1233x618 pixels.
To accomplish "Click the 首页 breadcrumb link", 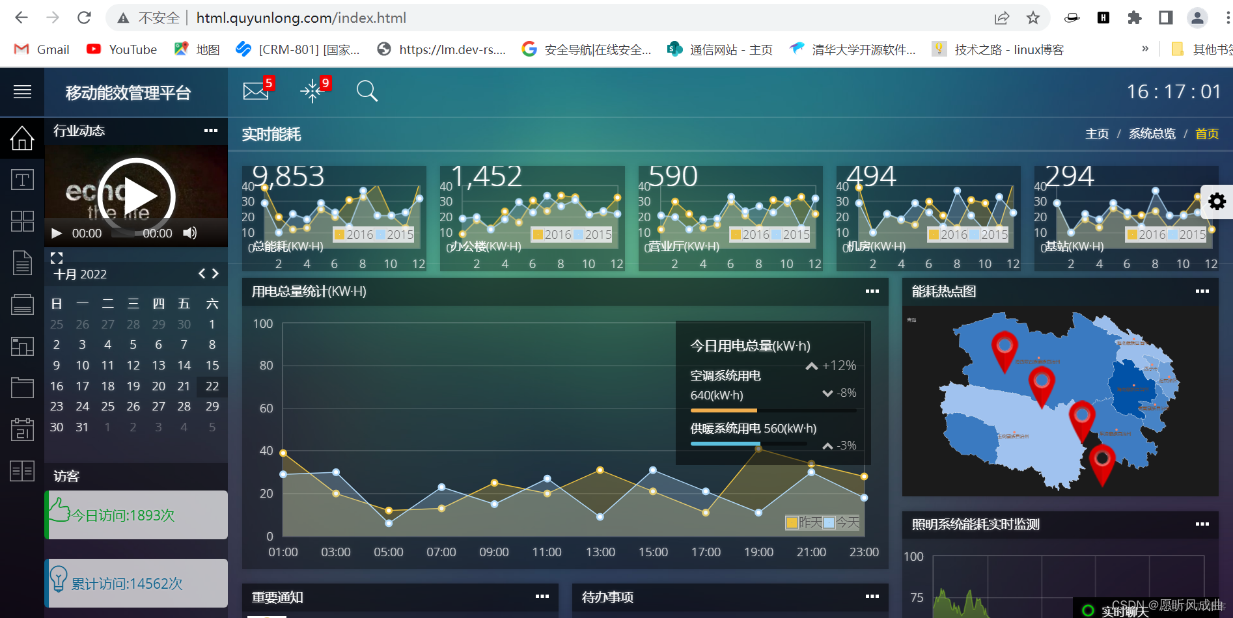I will click(x=1207, y=134).
